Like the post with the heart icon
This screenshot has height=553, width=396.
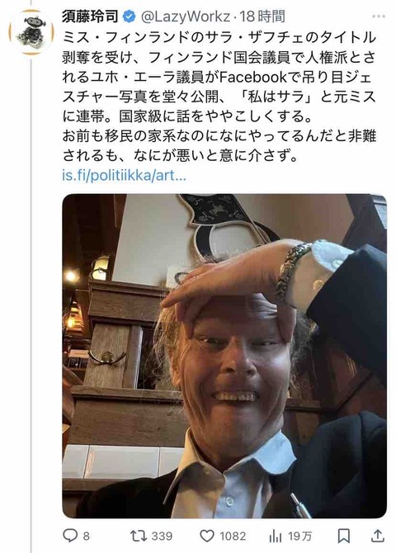[207, 536]
